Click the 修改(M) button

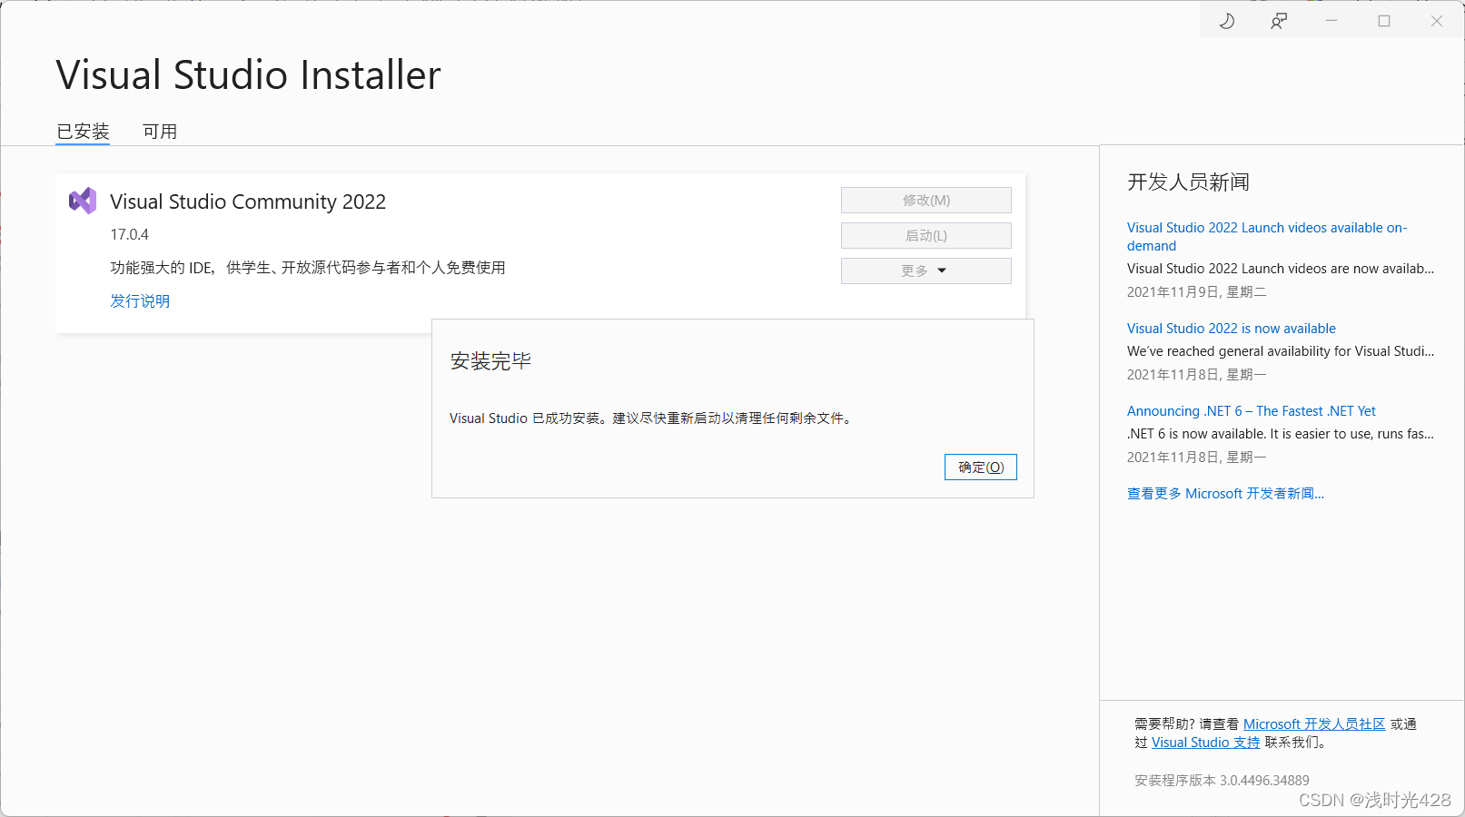point(926,200)
